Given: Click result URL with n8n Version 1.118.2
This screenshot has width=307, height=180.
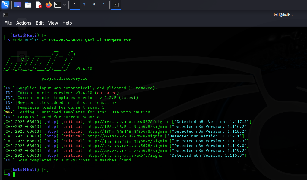Looking at the screenshot, I should point(127,131).
